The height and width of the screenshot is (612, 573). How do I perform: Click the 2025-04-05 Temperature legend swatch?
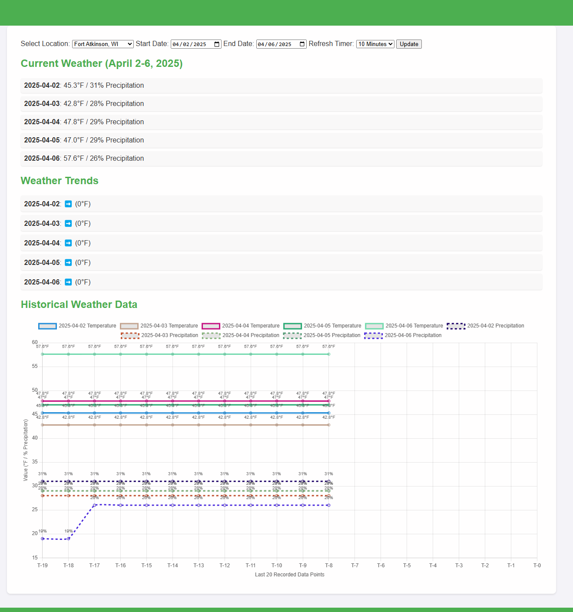(292, 326)
